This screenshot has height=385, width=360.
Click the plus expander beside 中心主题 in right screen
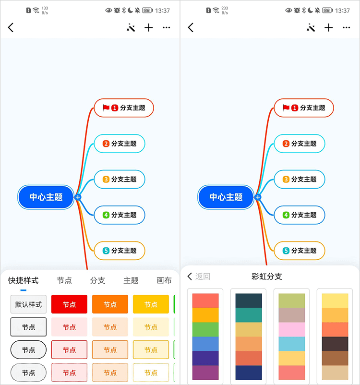[x=258, y=197]
